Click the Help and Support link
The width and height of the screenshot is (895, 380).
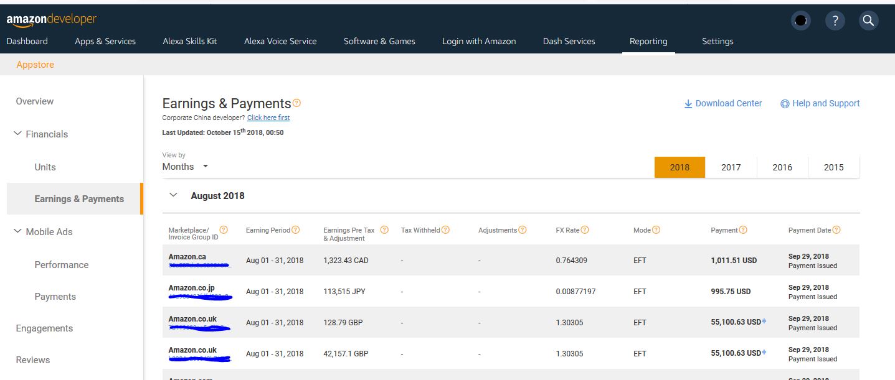pos(820,103)
